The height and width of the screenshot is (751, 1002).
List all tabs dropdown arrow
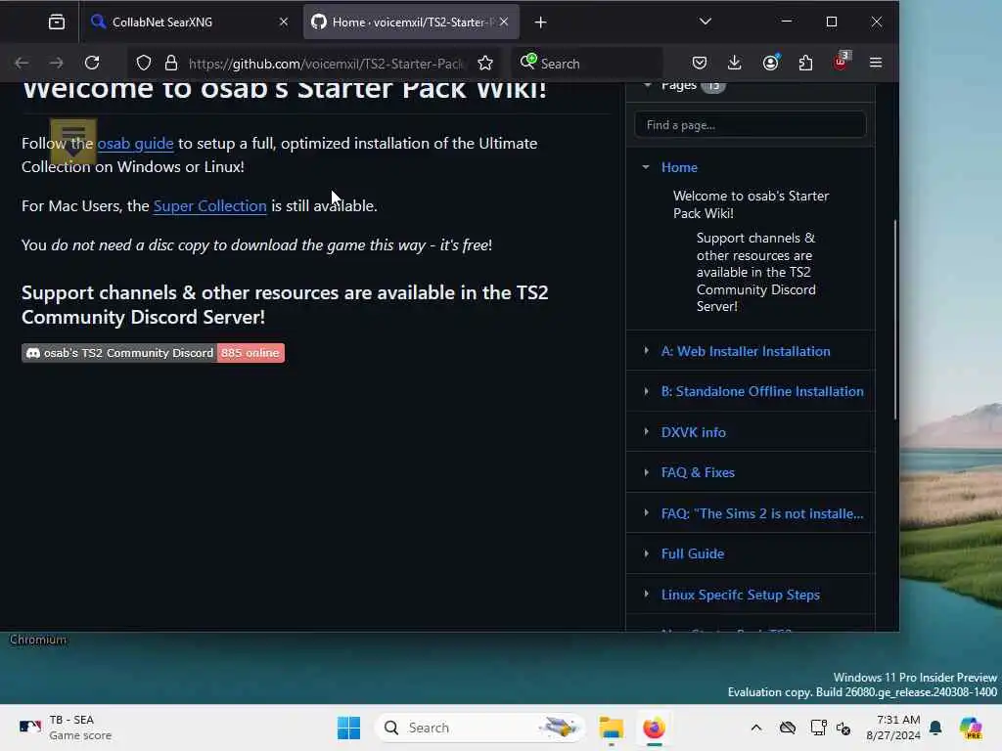tap(706, 22)
